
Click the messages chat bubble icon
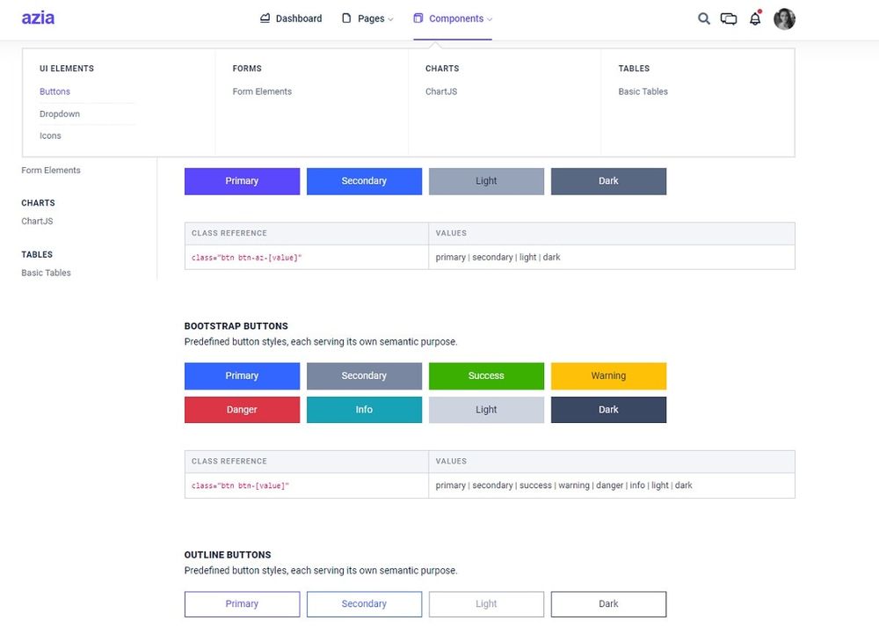729,18
